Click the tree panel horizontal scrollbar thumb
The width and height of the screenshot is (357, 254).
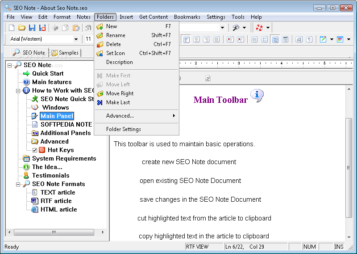54,233
